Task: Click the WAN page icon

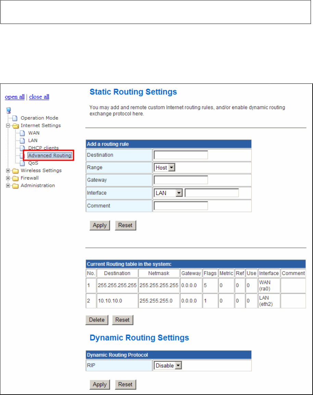Action: pyautogui.click(x=23, y=133)
